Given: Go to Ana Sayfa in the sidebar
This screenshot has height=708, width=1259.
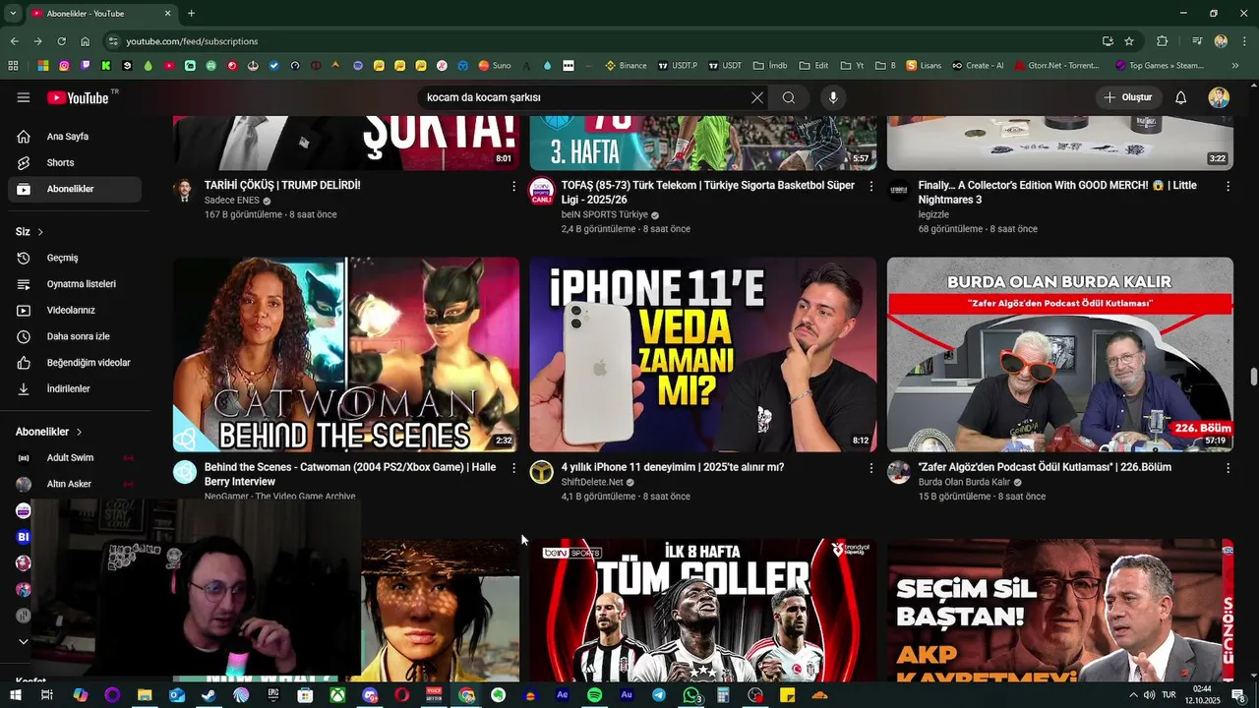Looking at the screenshot, I should coord(75,137).
